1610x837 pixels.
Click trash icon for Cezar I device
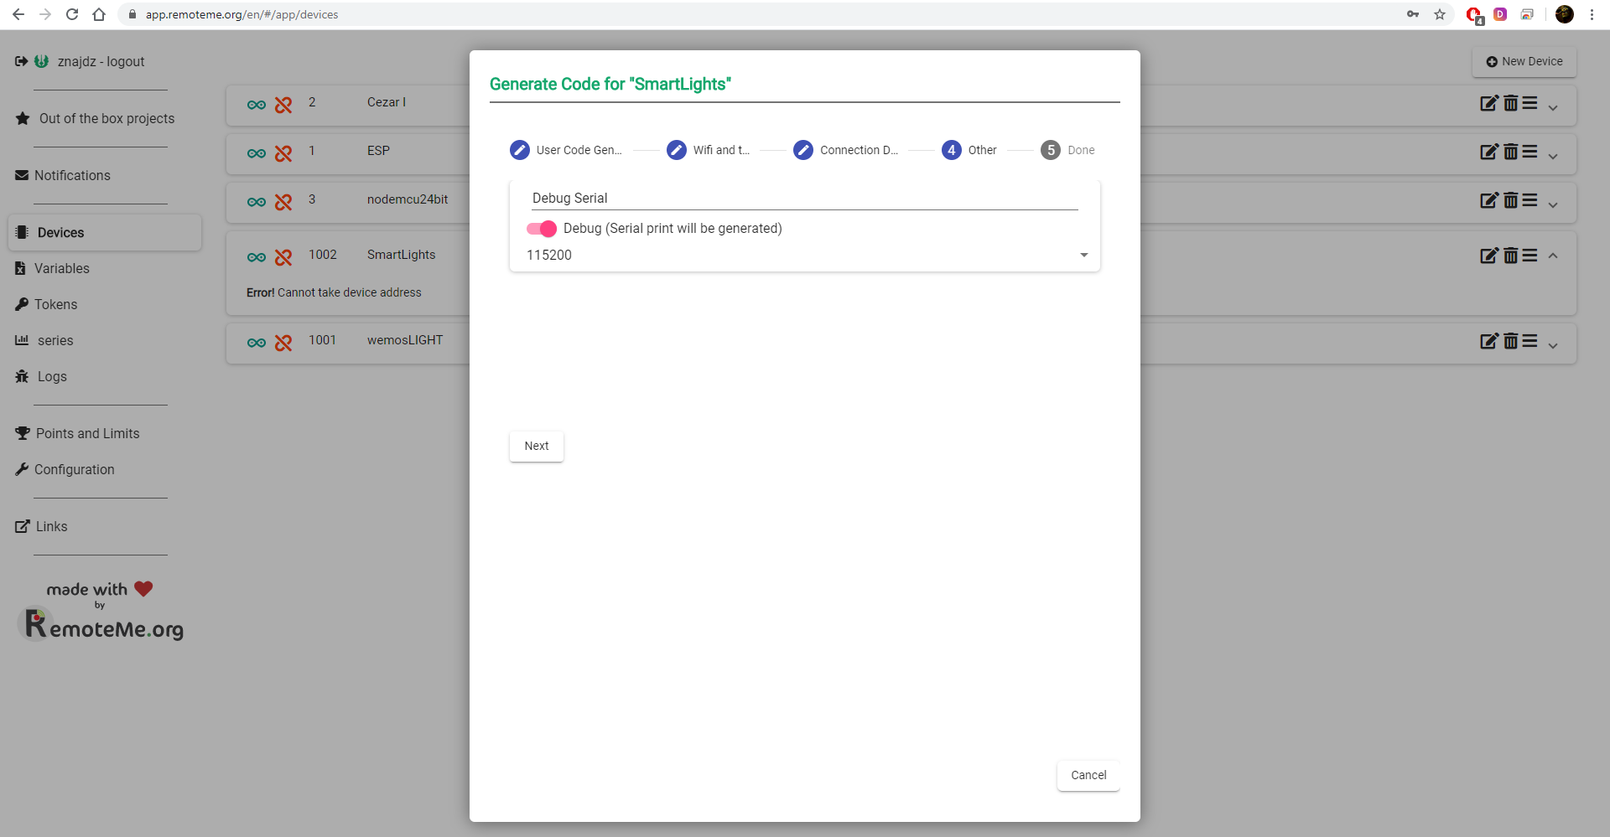tap(1510, 103)
